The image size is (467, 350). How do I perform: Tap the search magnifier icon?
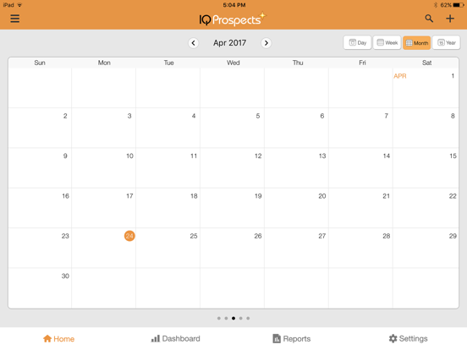click(x=429, y=19)
